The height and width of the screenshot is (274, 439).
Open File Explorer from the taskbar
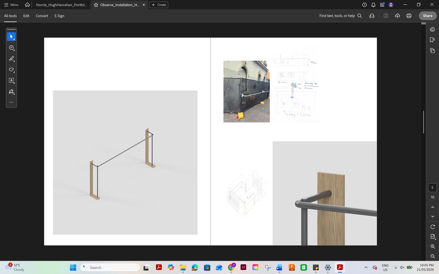183,267
